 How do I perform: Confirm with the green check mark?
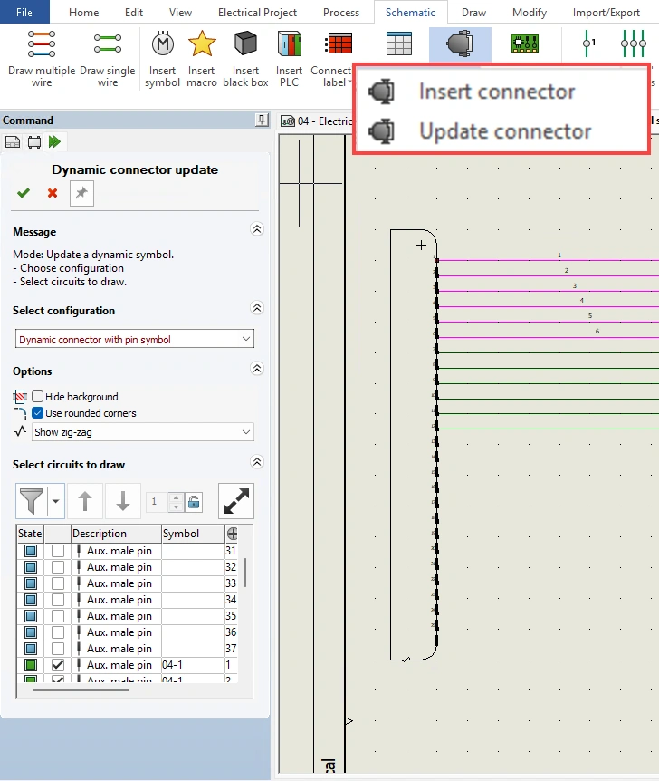click(24, 193)
